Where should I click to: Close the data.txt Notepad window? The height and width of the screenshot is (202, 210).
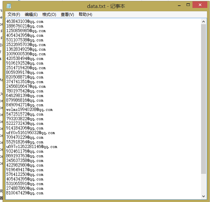pyautogui.click(x=200, y=5)
